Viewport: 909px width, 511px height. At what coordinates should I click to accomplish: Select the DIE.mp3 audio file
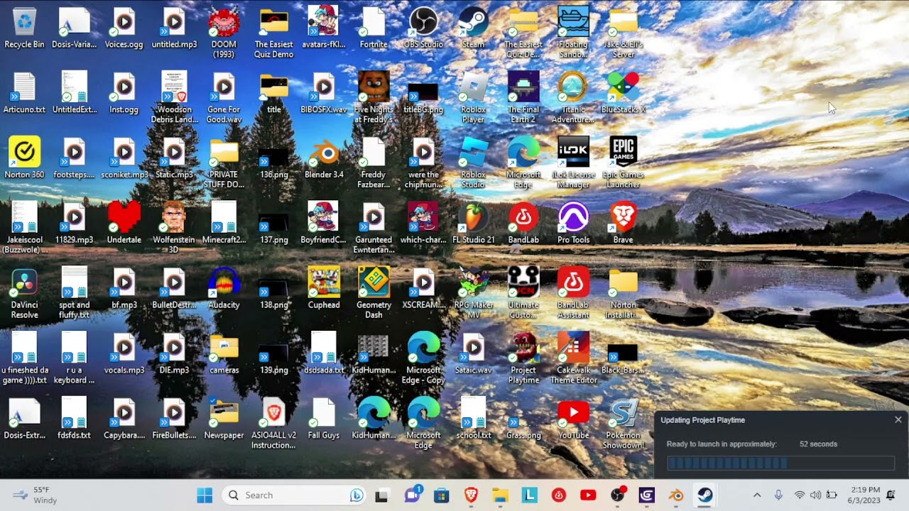(174, 354)
